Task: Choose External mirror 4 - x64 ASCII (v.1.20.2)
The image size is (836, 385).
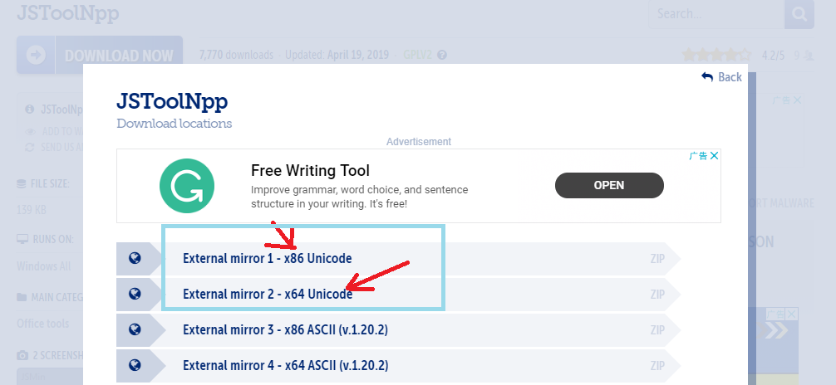Action: pos(285,365)
